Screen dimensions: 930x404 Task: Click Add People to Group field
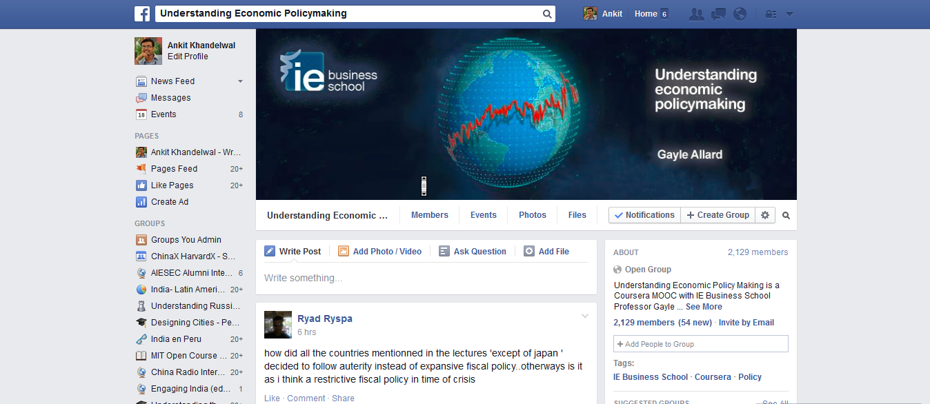pos(701,344)
